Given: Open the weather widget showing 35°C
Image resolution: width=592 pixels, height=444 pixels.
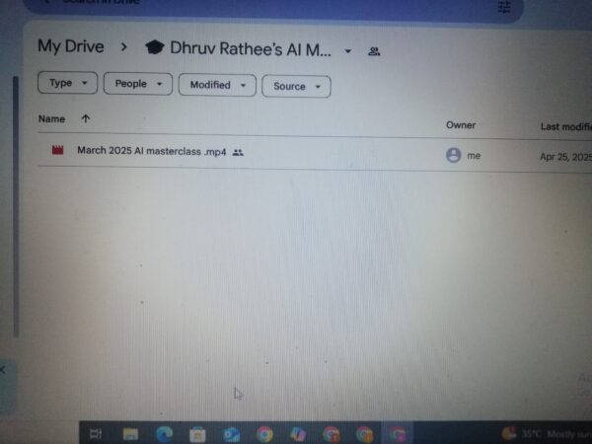Looking at the screenshot, I should [x=547, y=434].
